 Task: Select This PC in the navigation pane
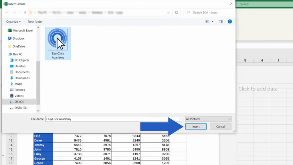point(15,54)
